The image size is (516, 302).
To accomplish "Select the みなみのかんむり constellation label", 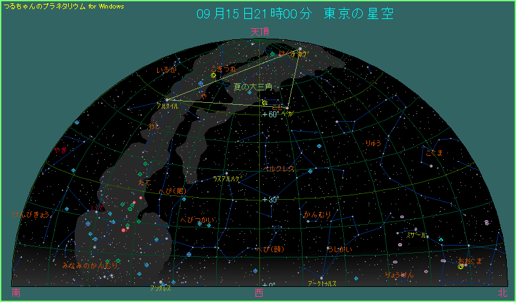I will pos(90,266).
